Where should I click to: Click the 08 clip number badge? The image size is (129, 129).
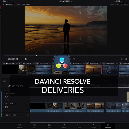point(121,64)
